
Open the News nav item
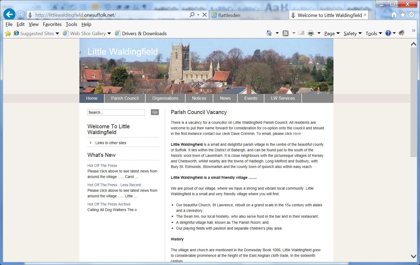tap(225, 98)
